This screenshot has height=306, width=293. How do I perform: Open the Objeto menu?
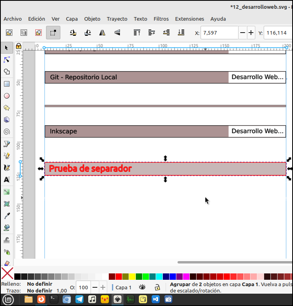[x=92, y=19]
